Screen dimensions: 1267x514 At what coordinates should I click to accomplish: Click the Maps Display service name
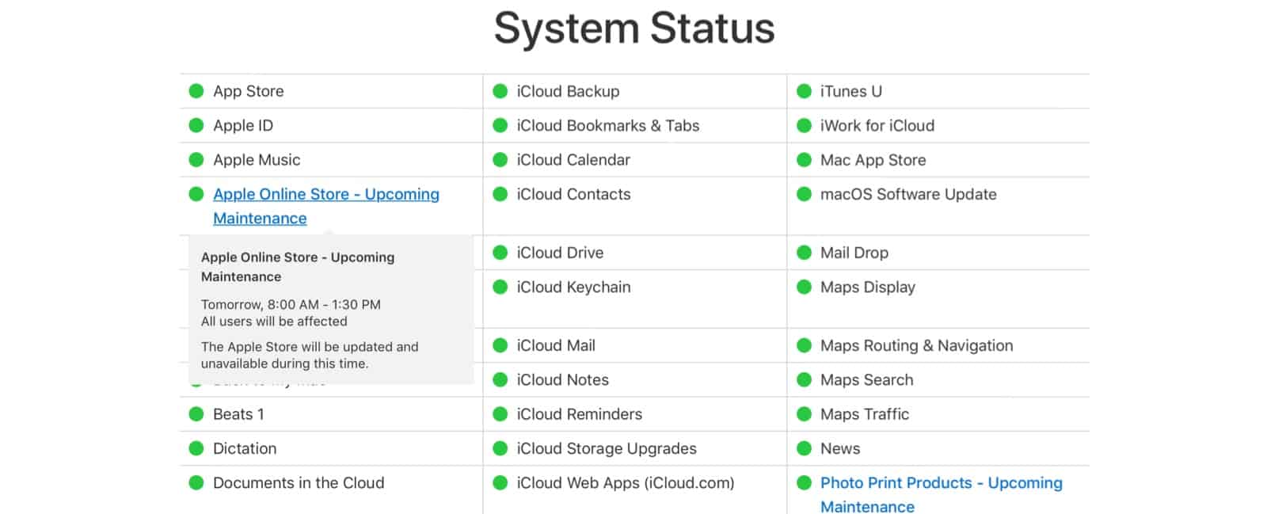pos(868,287)
